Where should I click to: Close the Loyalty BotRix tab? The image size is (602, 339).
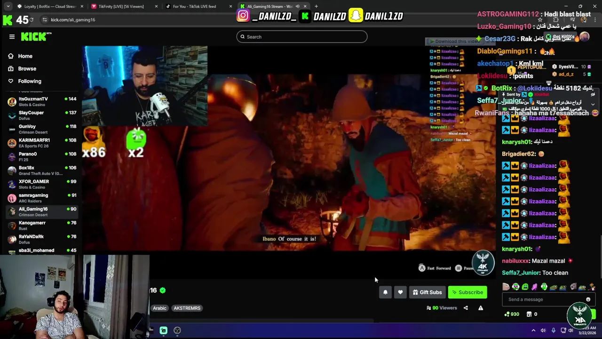point(82,7)
